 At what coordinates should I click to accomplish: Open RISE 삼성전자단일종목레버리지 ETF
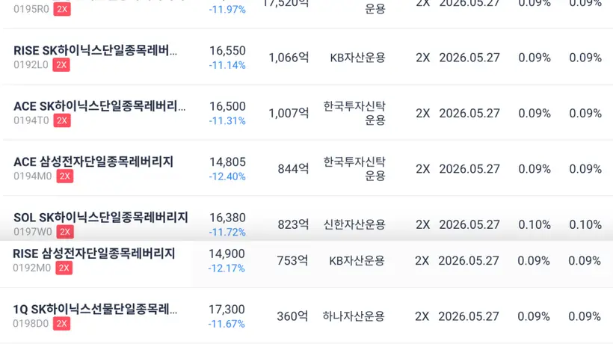pos(93,254)
